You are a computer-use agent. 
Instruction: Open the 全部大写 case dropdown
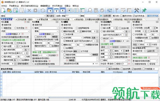coord(158,51)
